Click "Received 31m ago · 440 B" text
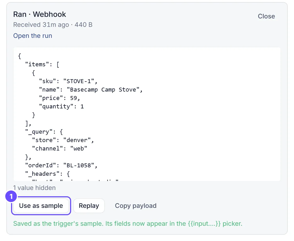294x241 pixels. [x=53, y=25]
